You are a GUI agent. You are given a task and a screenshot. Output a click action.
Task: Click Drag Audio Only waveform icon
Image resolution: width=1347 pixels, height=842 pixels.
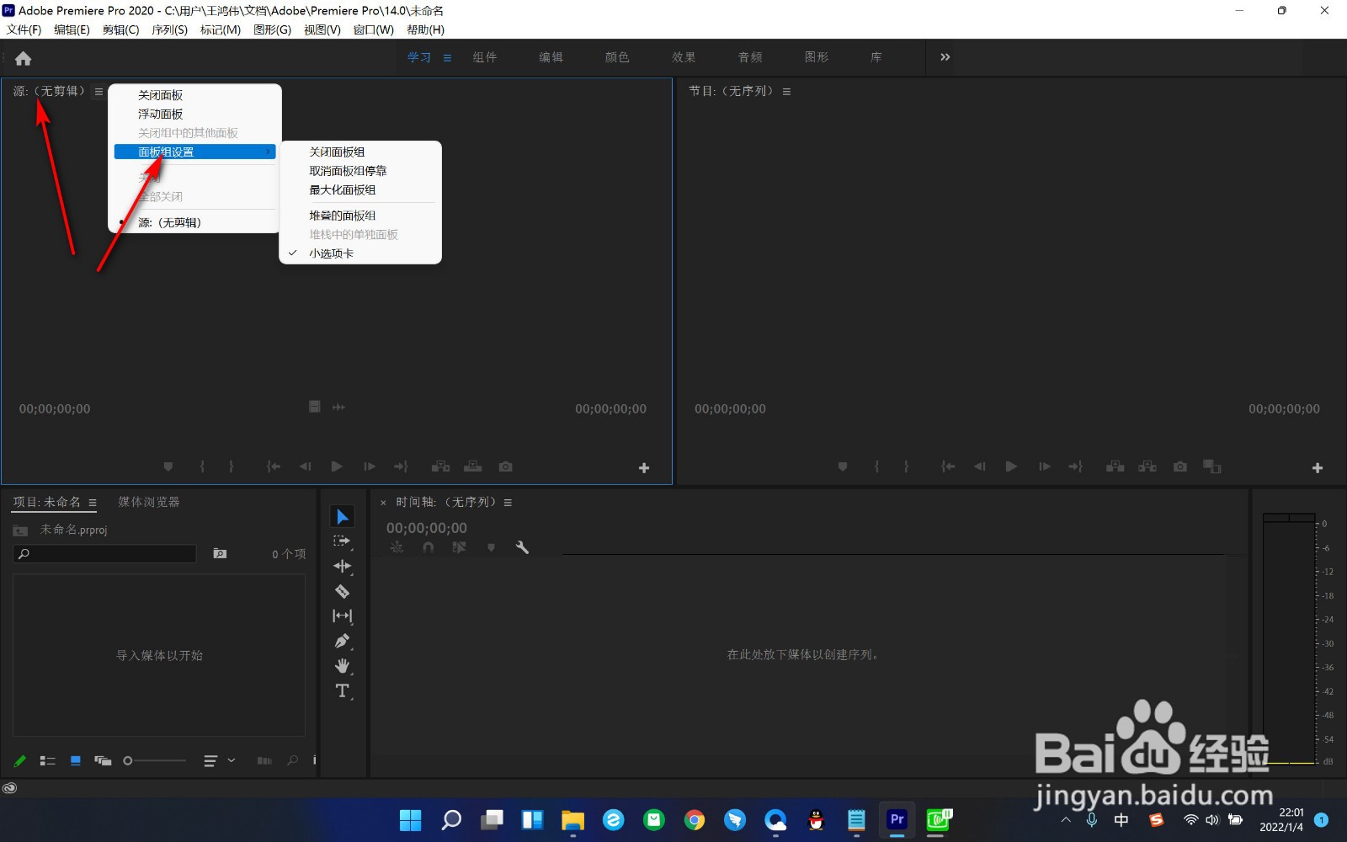click(338, 407)
